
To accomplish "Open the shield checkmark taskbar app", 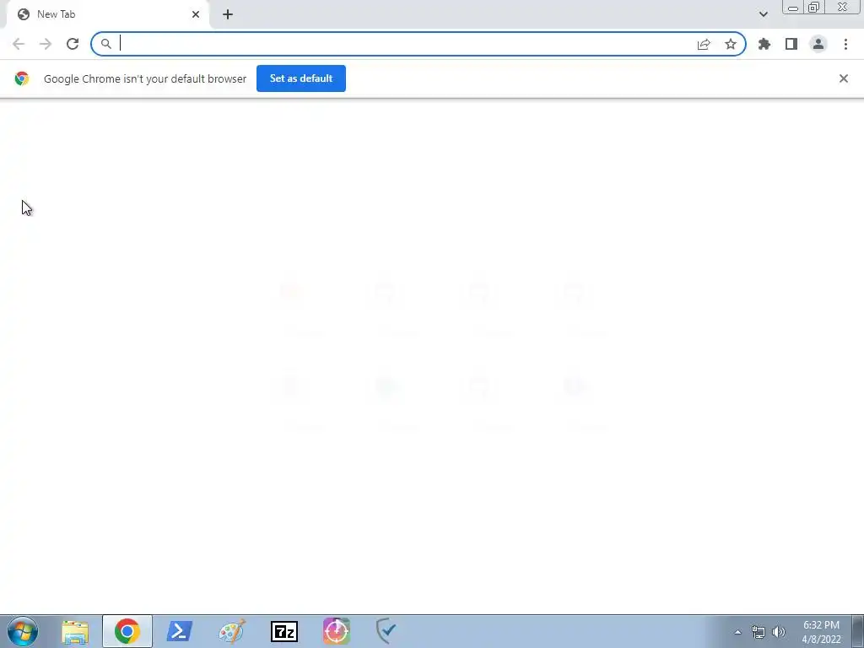I will pyautogui.click(x=386, y=631).
